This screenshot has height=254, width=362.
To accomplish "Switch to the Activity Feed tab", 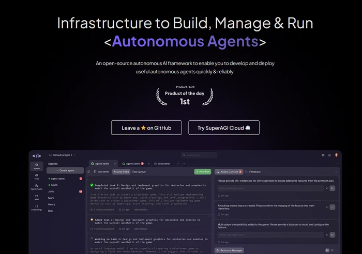I will (x=121, y=172).
